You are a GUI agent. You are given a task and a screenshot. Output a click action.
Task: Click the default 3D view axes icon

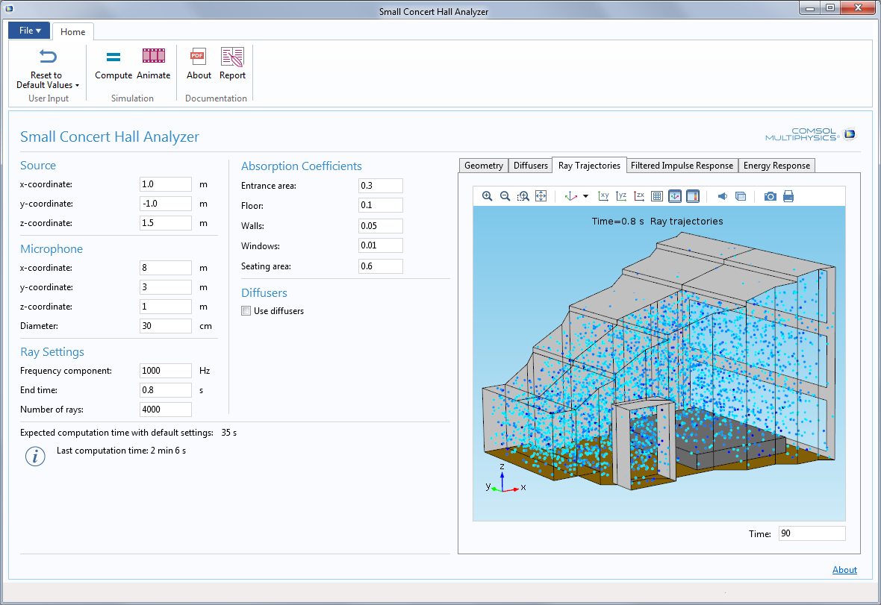click(x=571, y=196)
